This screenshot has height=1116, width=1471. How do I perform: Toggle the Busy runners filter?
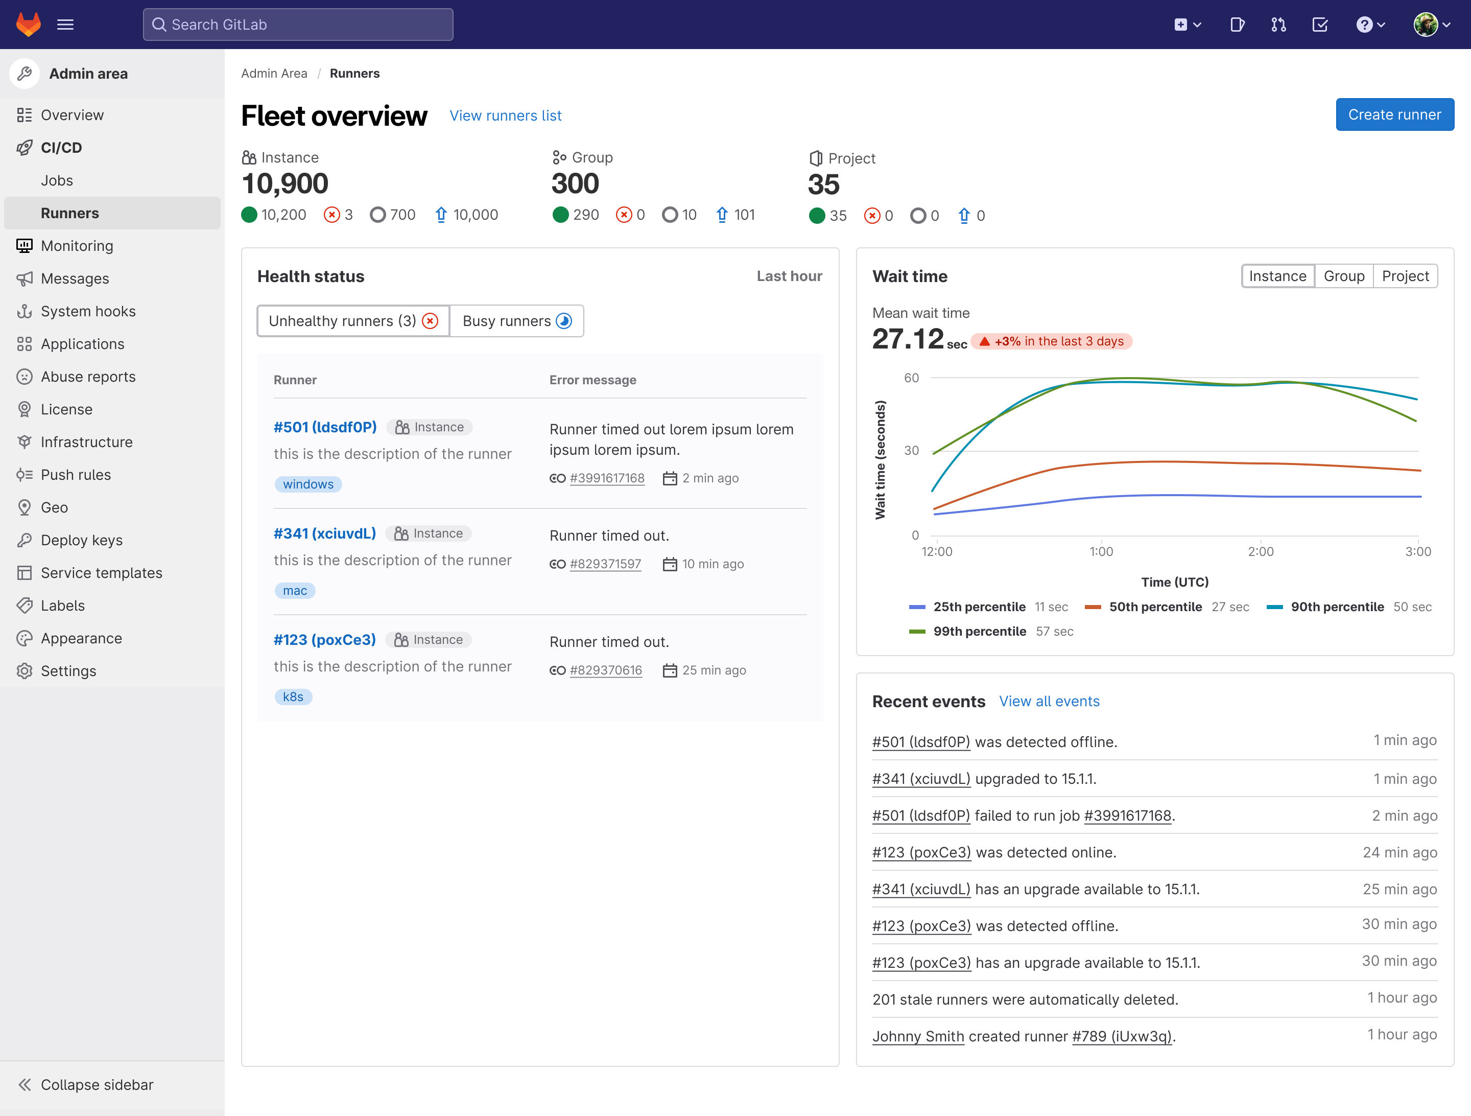(x=517, y=321)
